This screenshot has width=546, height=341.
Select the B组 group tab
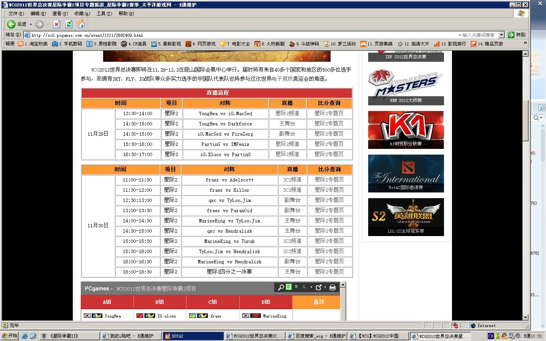click(x=160, y=302)
